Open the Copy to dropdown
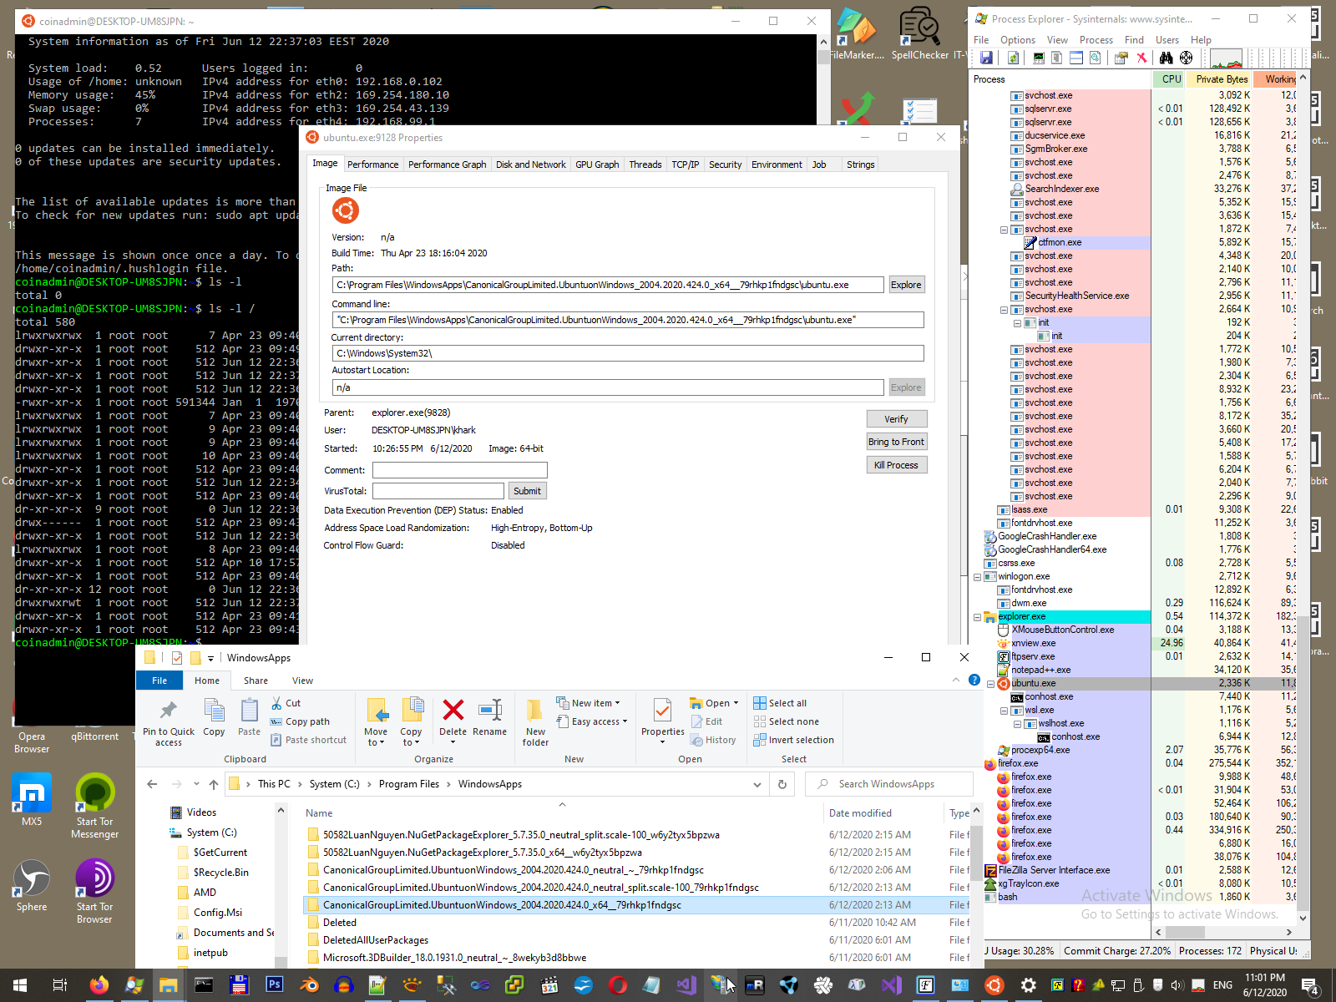The height and width of the screenshot is (1002, 1336). click(411, 723)
